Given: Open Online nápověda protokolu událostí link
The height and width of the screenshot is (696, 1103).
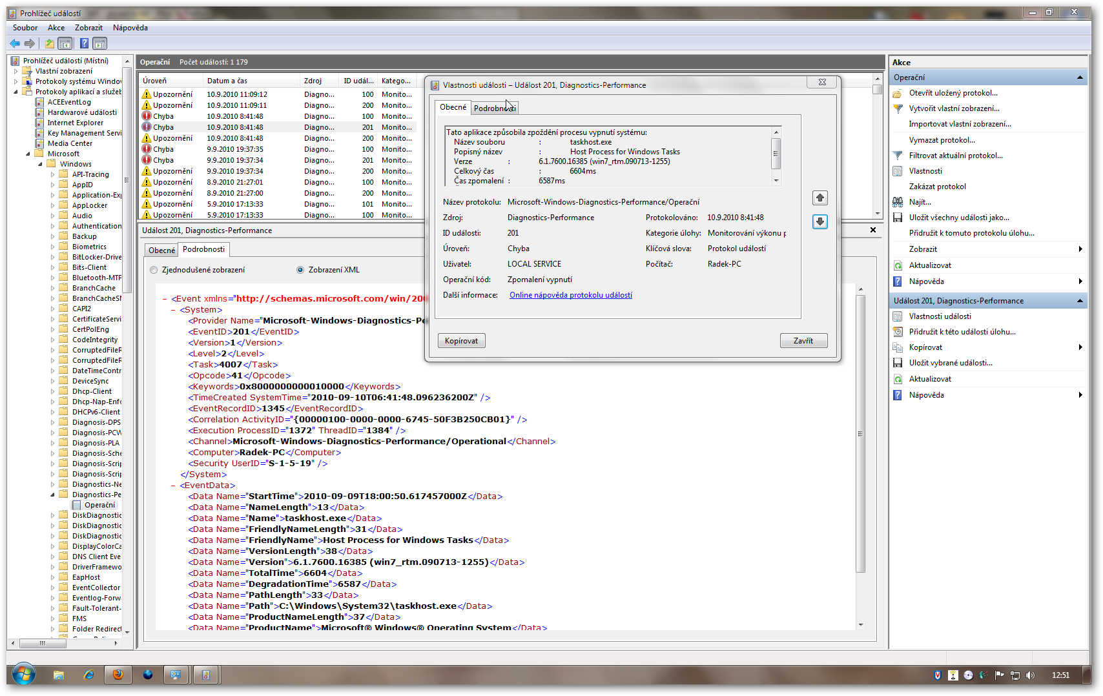Looking at the screenshot, I should click(571, 295).
